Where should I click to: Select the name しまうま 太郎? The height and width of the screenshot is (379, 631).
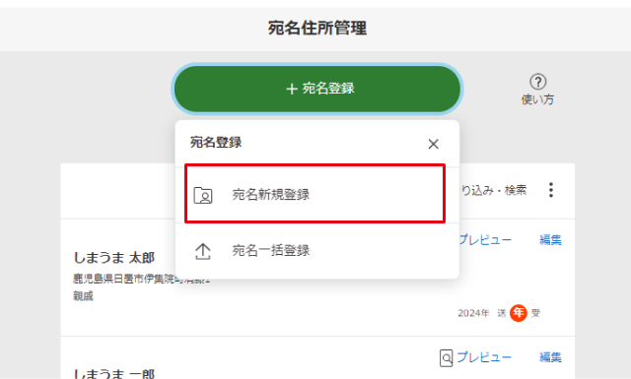[x=114, y=258]
